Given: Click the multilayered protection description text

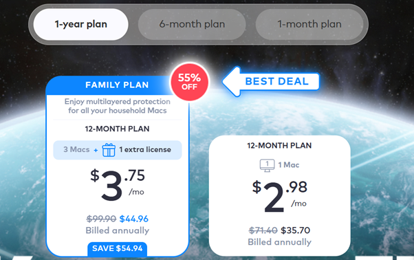Looking at the screenshot, I should tap(118, 106).
